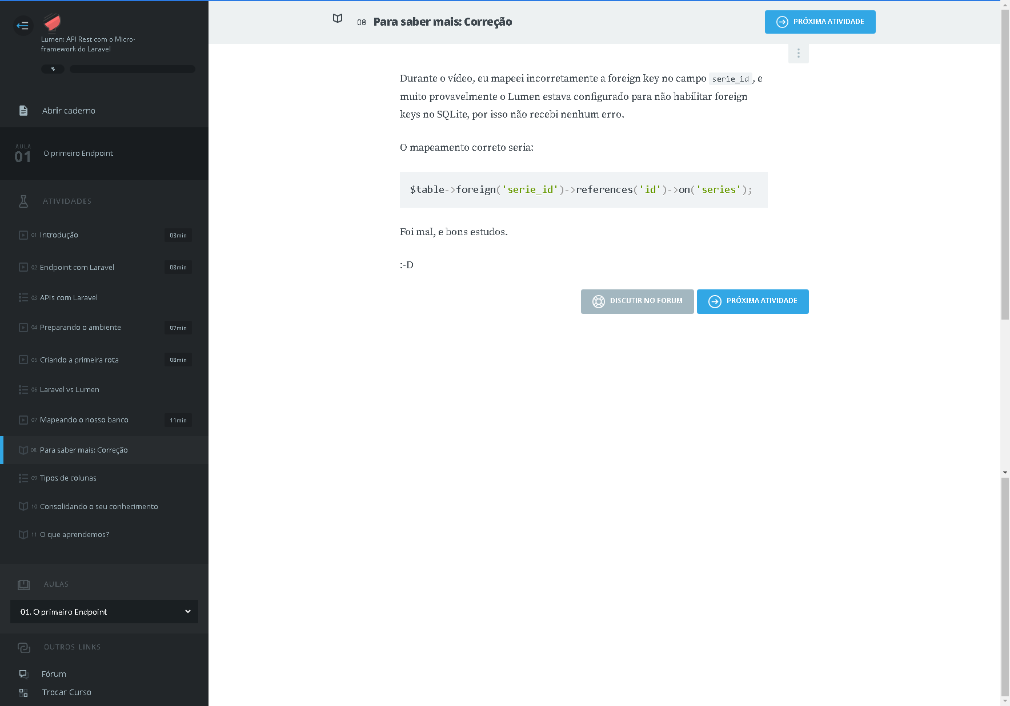Click Trocar Curso in sidebar
Image resolution: width=1010 pixels, height=706 pixels.
[x=66, y=692]
